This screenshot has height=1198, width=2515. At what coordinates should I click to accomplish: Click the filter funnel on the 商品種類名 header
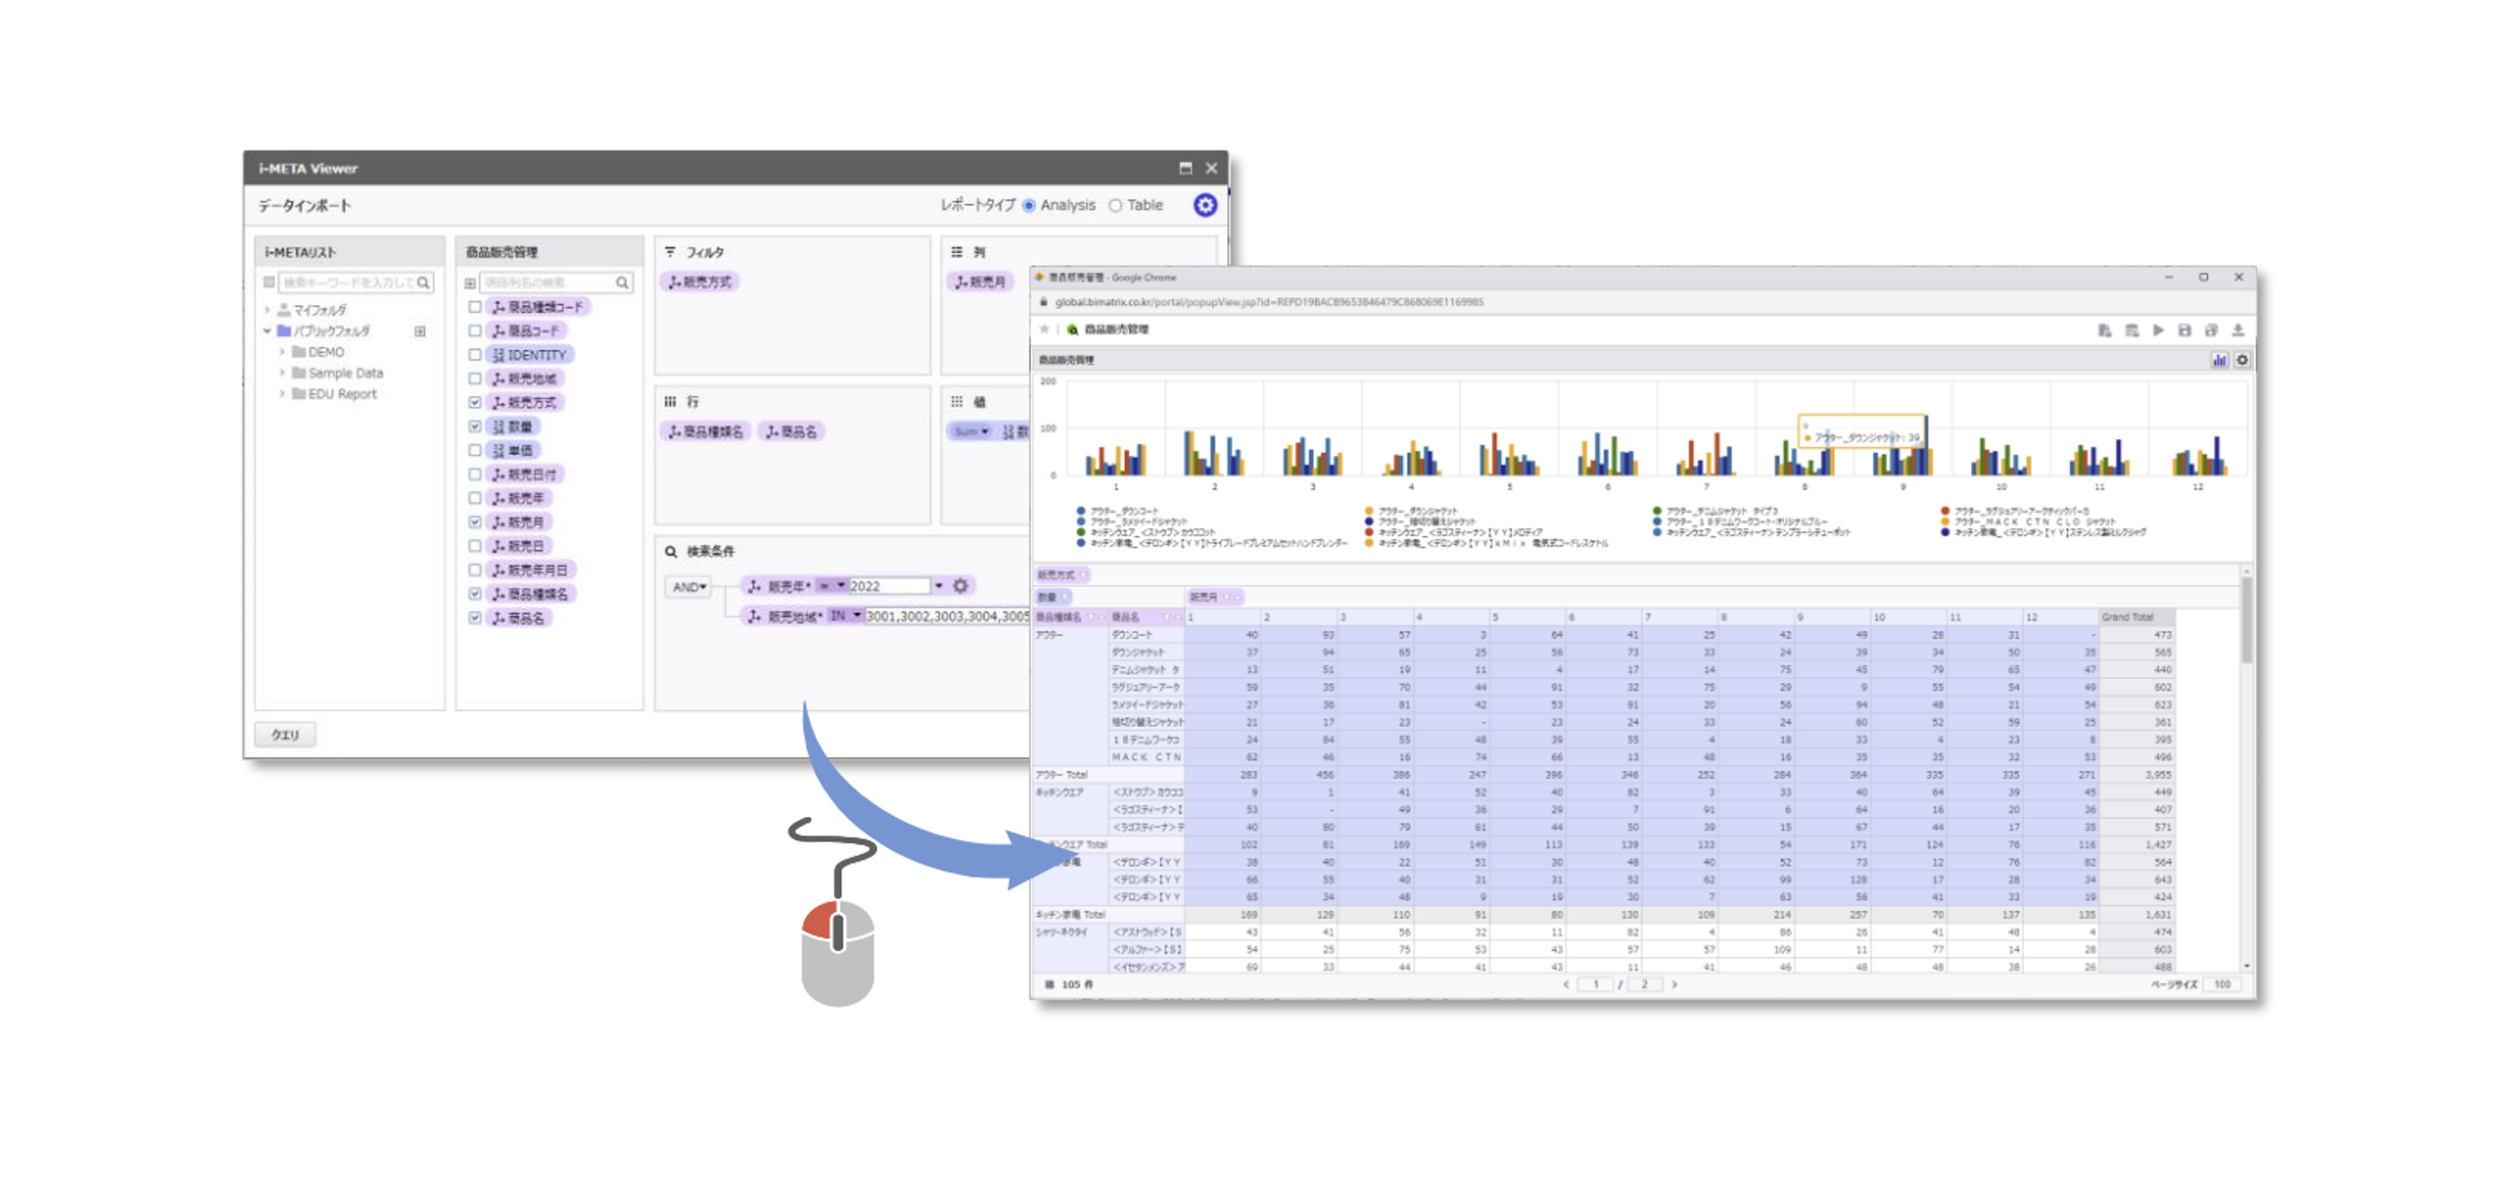[x=1091, y=617]
